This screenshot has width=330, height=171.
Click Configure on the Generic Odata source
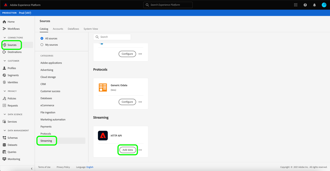pyautogui.click(x=127, y=102)
